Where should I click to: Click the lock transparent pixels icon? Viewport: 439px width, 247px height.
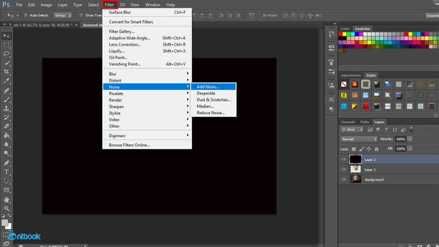[x=354, y=149]
